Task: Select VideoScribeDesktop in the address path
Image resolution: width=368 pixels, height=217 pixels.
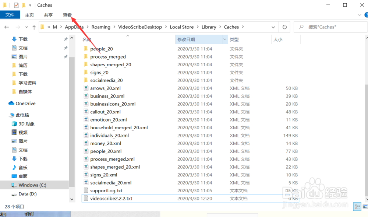Action: pos(140,27)
